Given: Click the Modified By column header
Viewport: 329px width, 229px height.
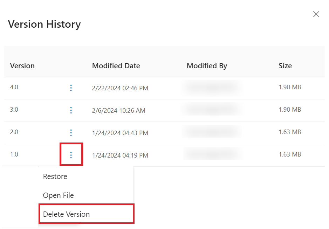Looking at the screenshot, I should (207, 66).
